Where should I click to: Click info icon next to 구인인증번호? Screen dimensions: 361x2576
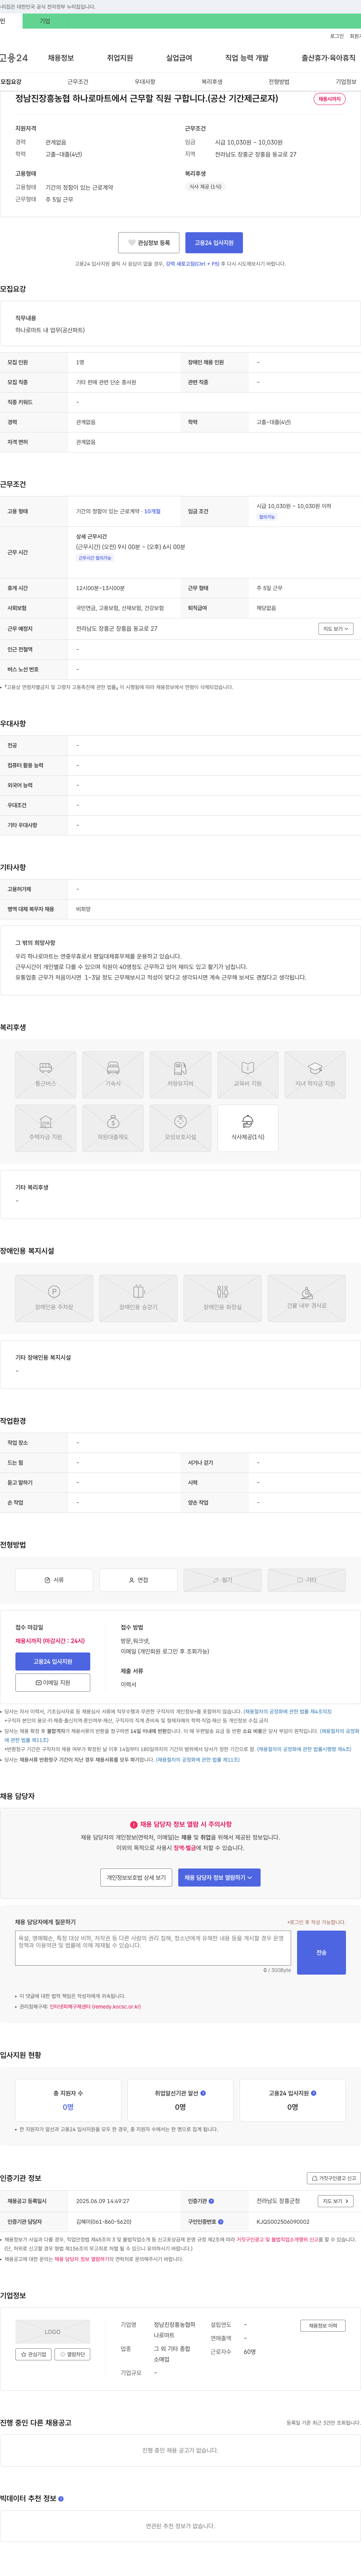click(221, 2221)
